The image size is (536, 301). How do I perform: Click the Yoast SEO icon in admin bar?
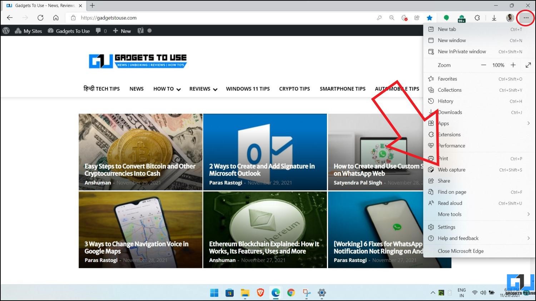[140, 31]
